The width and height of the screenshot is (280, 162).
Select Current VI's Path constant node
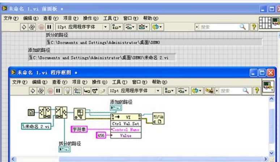(x=31, y=112)
